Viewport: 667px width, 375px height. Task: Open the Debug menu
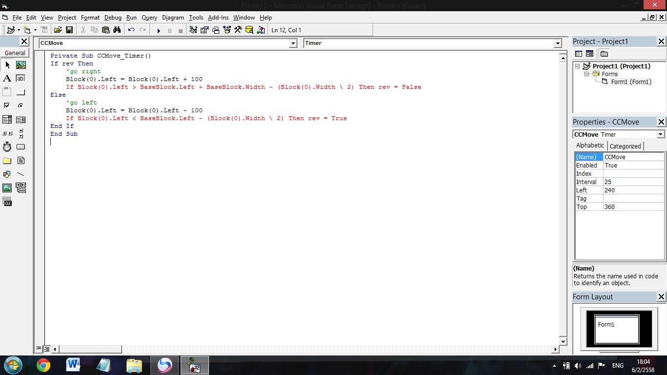point(113,18)
